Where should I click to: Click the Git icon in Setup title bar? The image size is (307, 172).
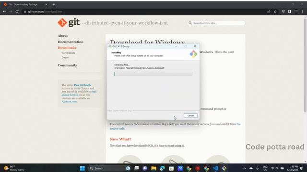[x=110, y=46]
